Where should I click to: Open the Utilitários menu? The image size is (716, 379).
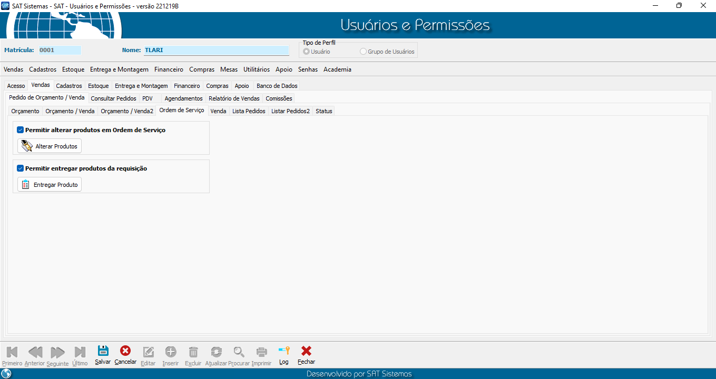(x=256, y=69)
